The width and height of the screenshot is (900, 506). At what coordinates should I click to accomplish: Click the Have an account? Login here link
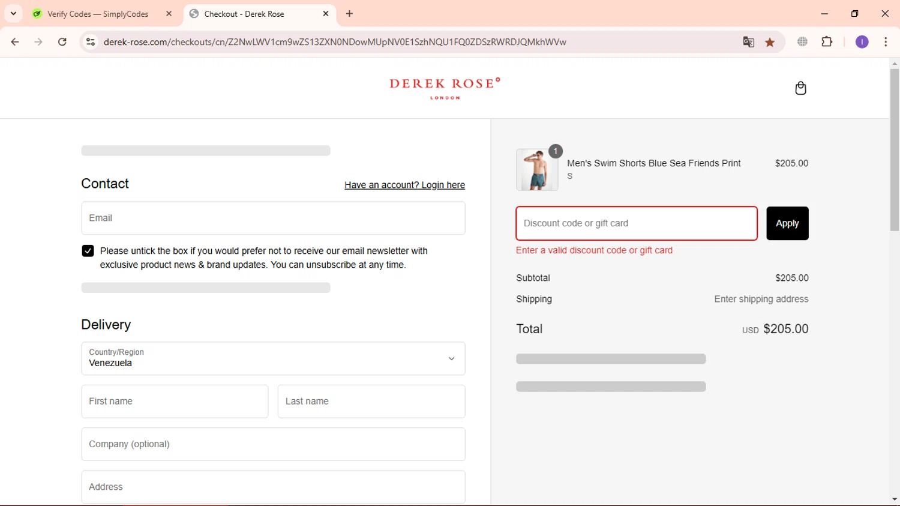click(x=404, y=185)
